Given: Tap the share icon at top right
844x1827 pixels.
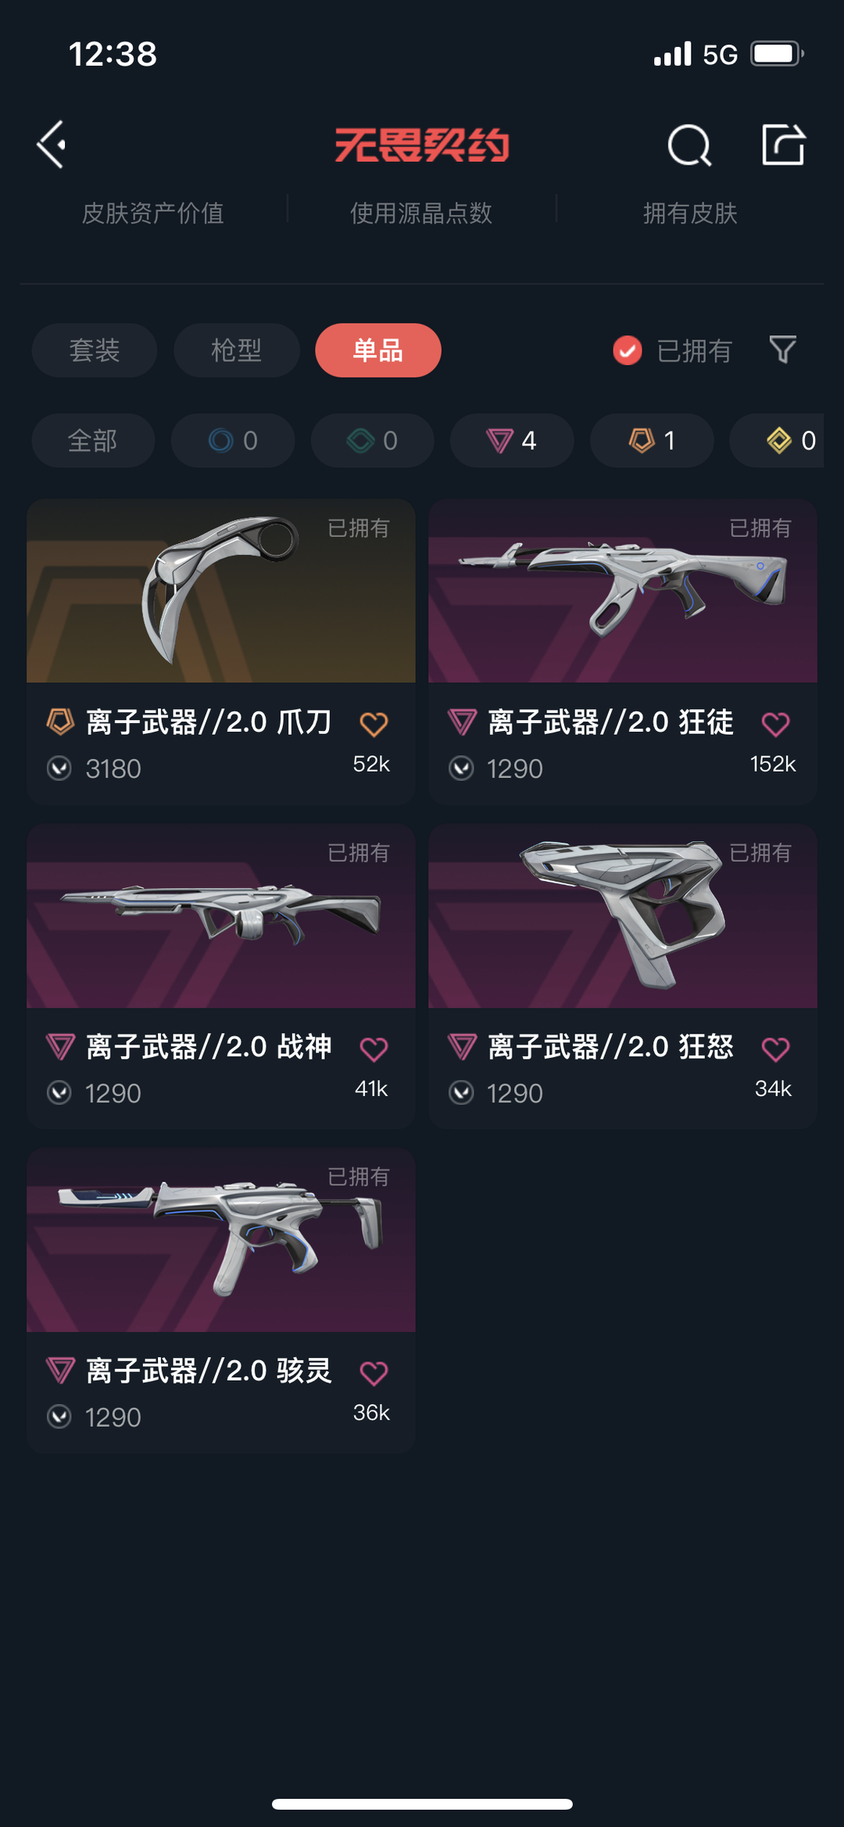Looking at the screenshot, I should tap(783, 145).
